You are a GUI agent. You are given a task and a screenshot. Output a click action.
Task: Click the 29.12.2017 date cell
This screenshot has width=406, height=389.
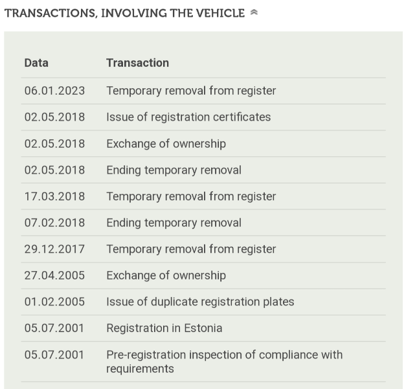pos(54,249)
